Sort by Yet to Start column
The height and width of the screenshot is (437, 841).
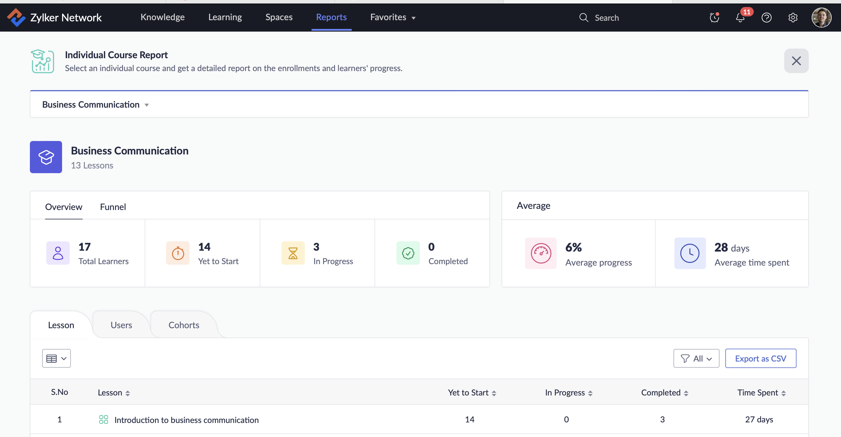tap(494, 393)
